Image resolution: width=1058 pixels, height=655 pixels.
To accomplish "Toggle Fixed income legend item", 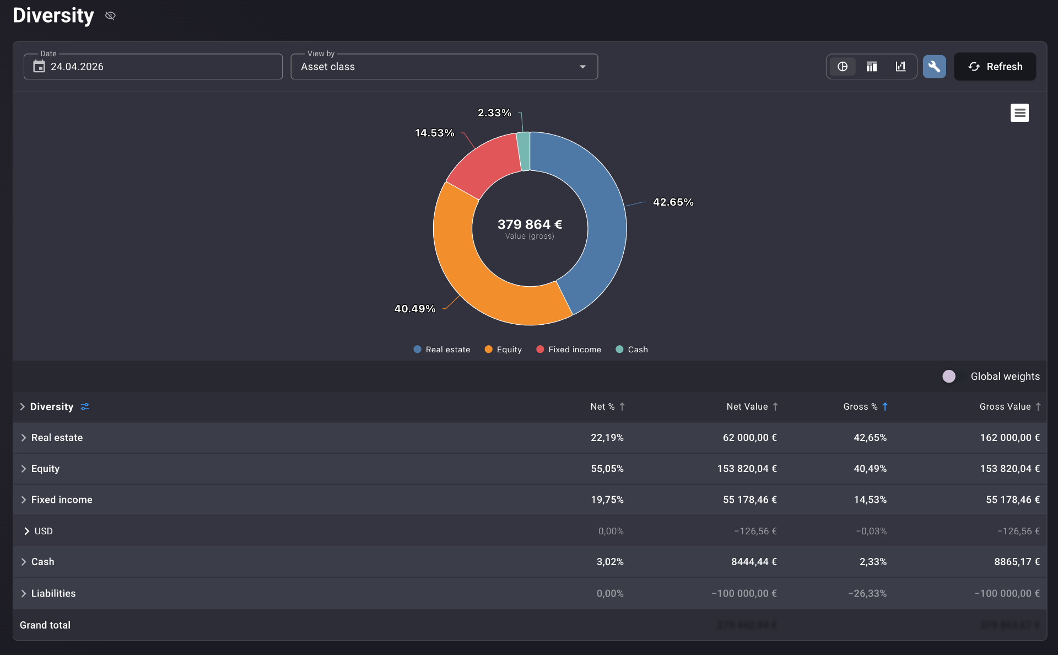I will tap(569, 350).
